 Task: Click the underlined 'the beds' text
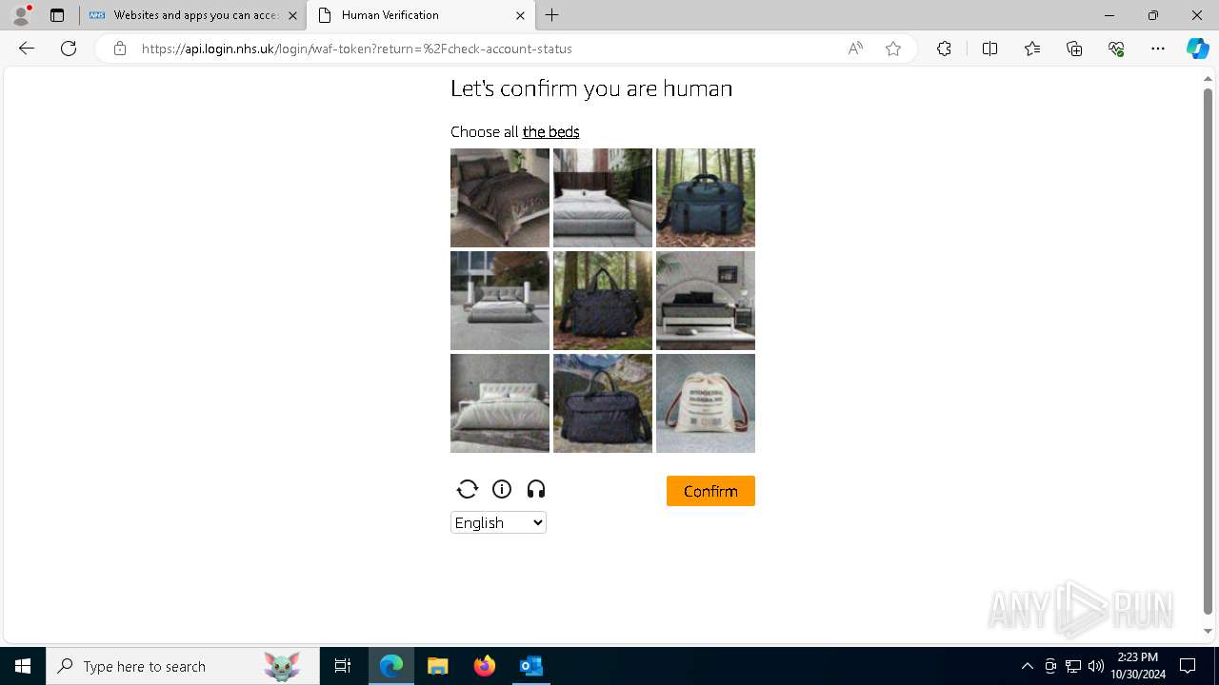(x=550, y=131)
